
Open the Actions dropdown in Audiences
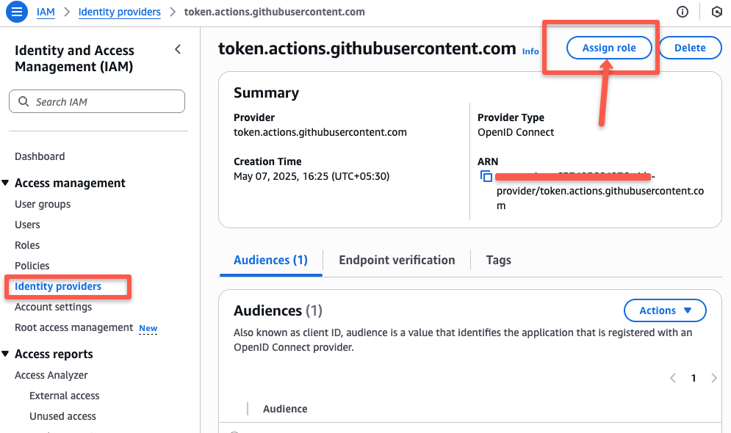pyautogui.click(x=665, y=310)
